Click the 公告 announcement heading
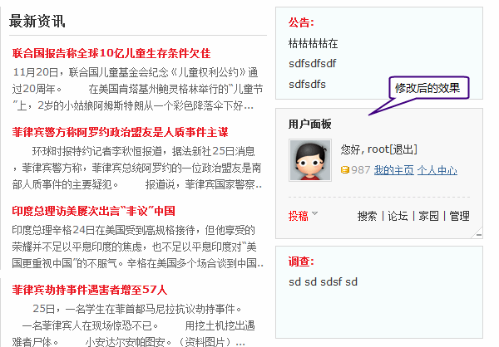499x347 pixels. click(301, 22)
